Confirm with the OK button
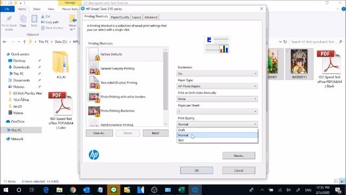Screen dimensions: 346x195 pos(197,171)
